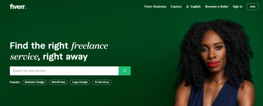Click the globe language icon
Screen dimensions: 263x106
coord(187,7)
